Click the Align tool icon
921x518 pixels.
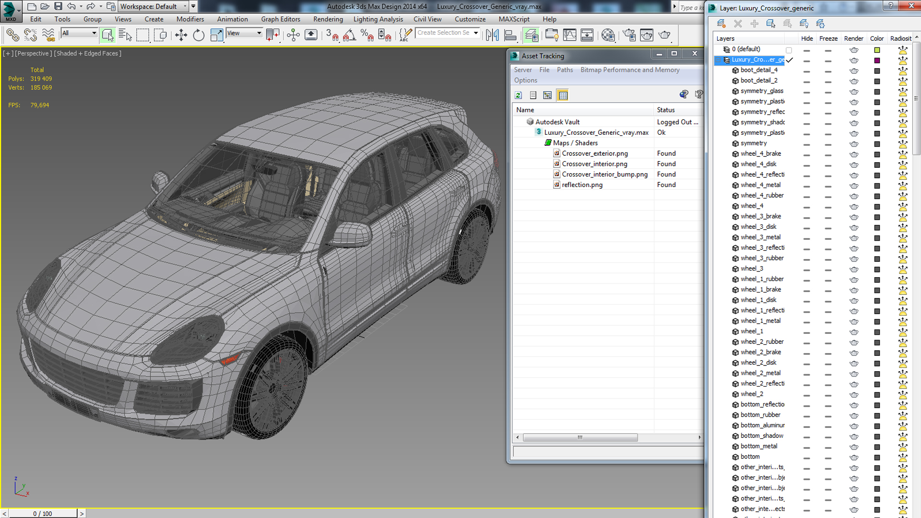[x=510, y=35]
